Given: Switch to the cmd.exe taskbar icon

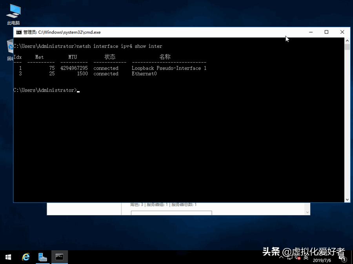Looking at the screenshot, I should click(x=59, y=257).
